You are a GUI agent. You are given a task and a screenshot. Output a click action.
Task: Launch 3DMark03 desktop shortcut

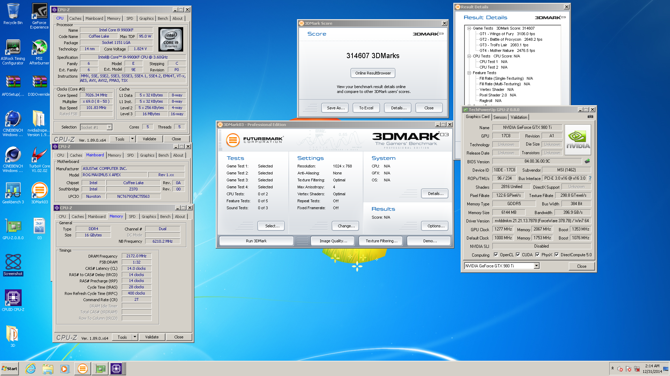[39, 193]
